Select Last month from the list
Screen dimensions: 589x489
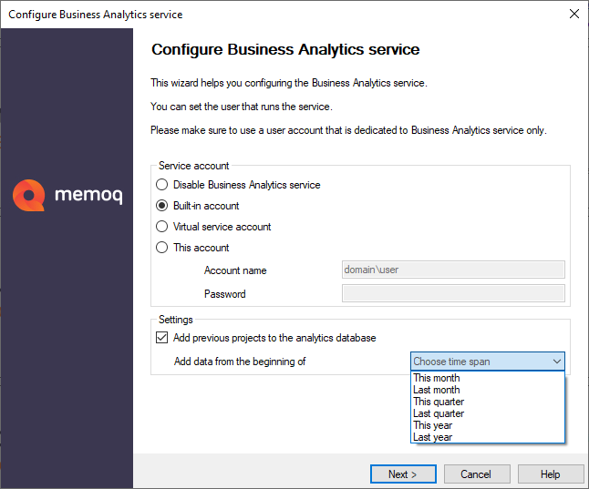(x=437, y=390)
